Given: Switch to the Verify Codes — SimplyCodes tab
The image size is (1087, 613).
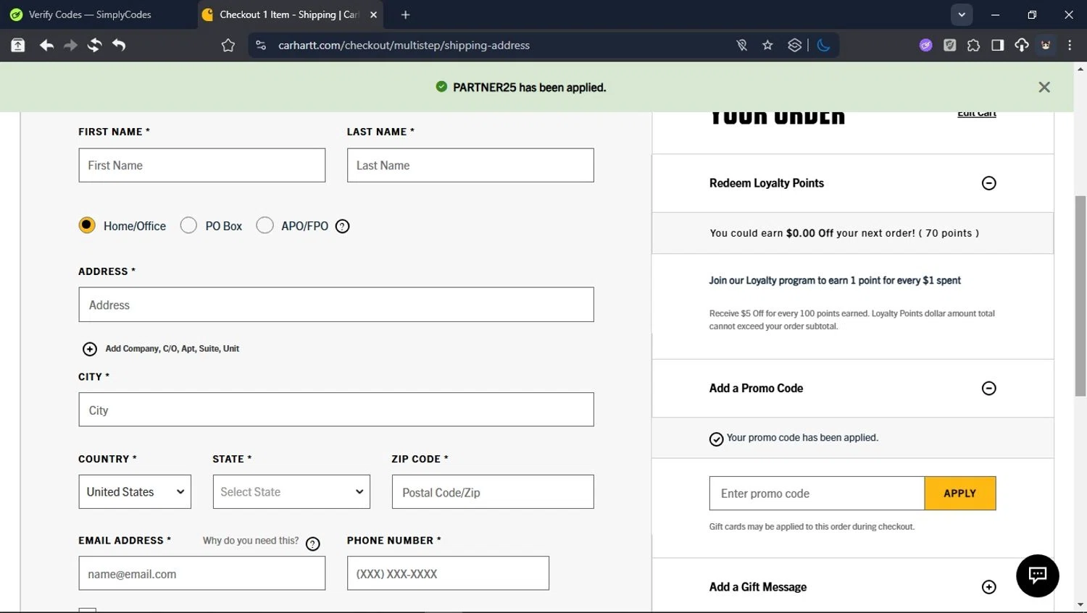Looking at the screenshot, I should coord(91,14).
